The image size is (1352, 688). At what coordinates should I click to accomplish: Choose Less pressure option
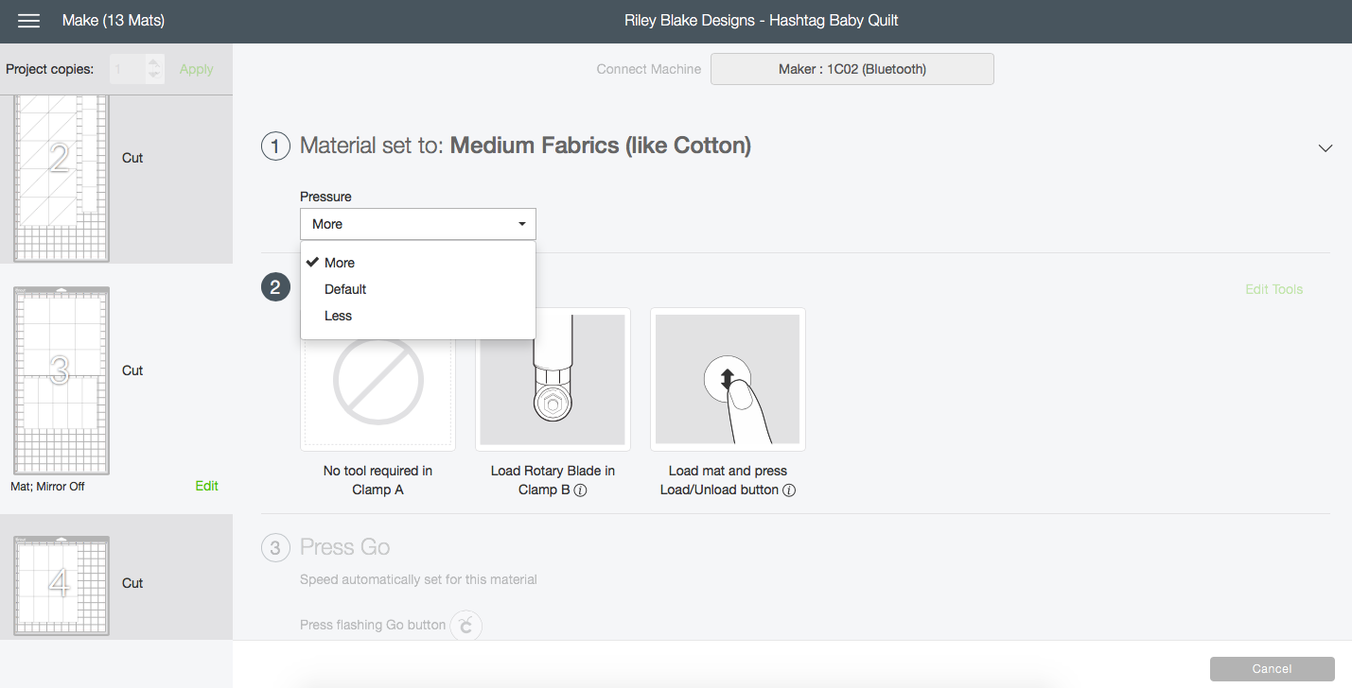418,316
